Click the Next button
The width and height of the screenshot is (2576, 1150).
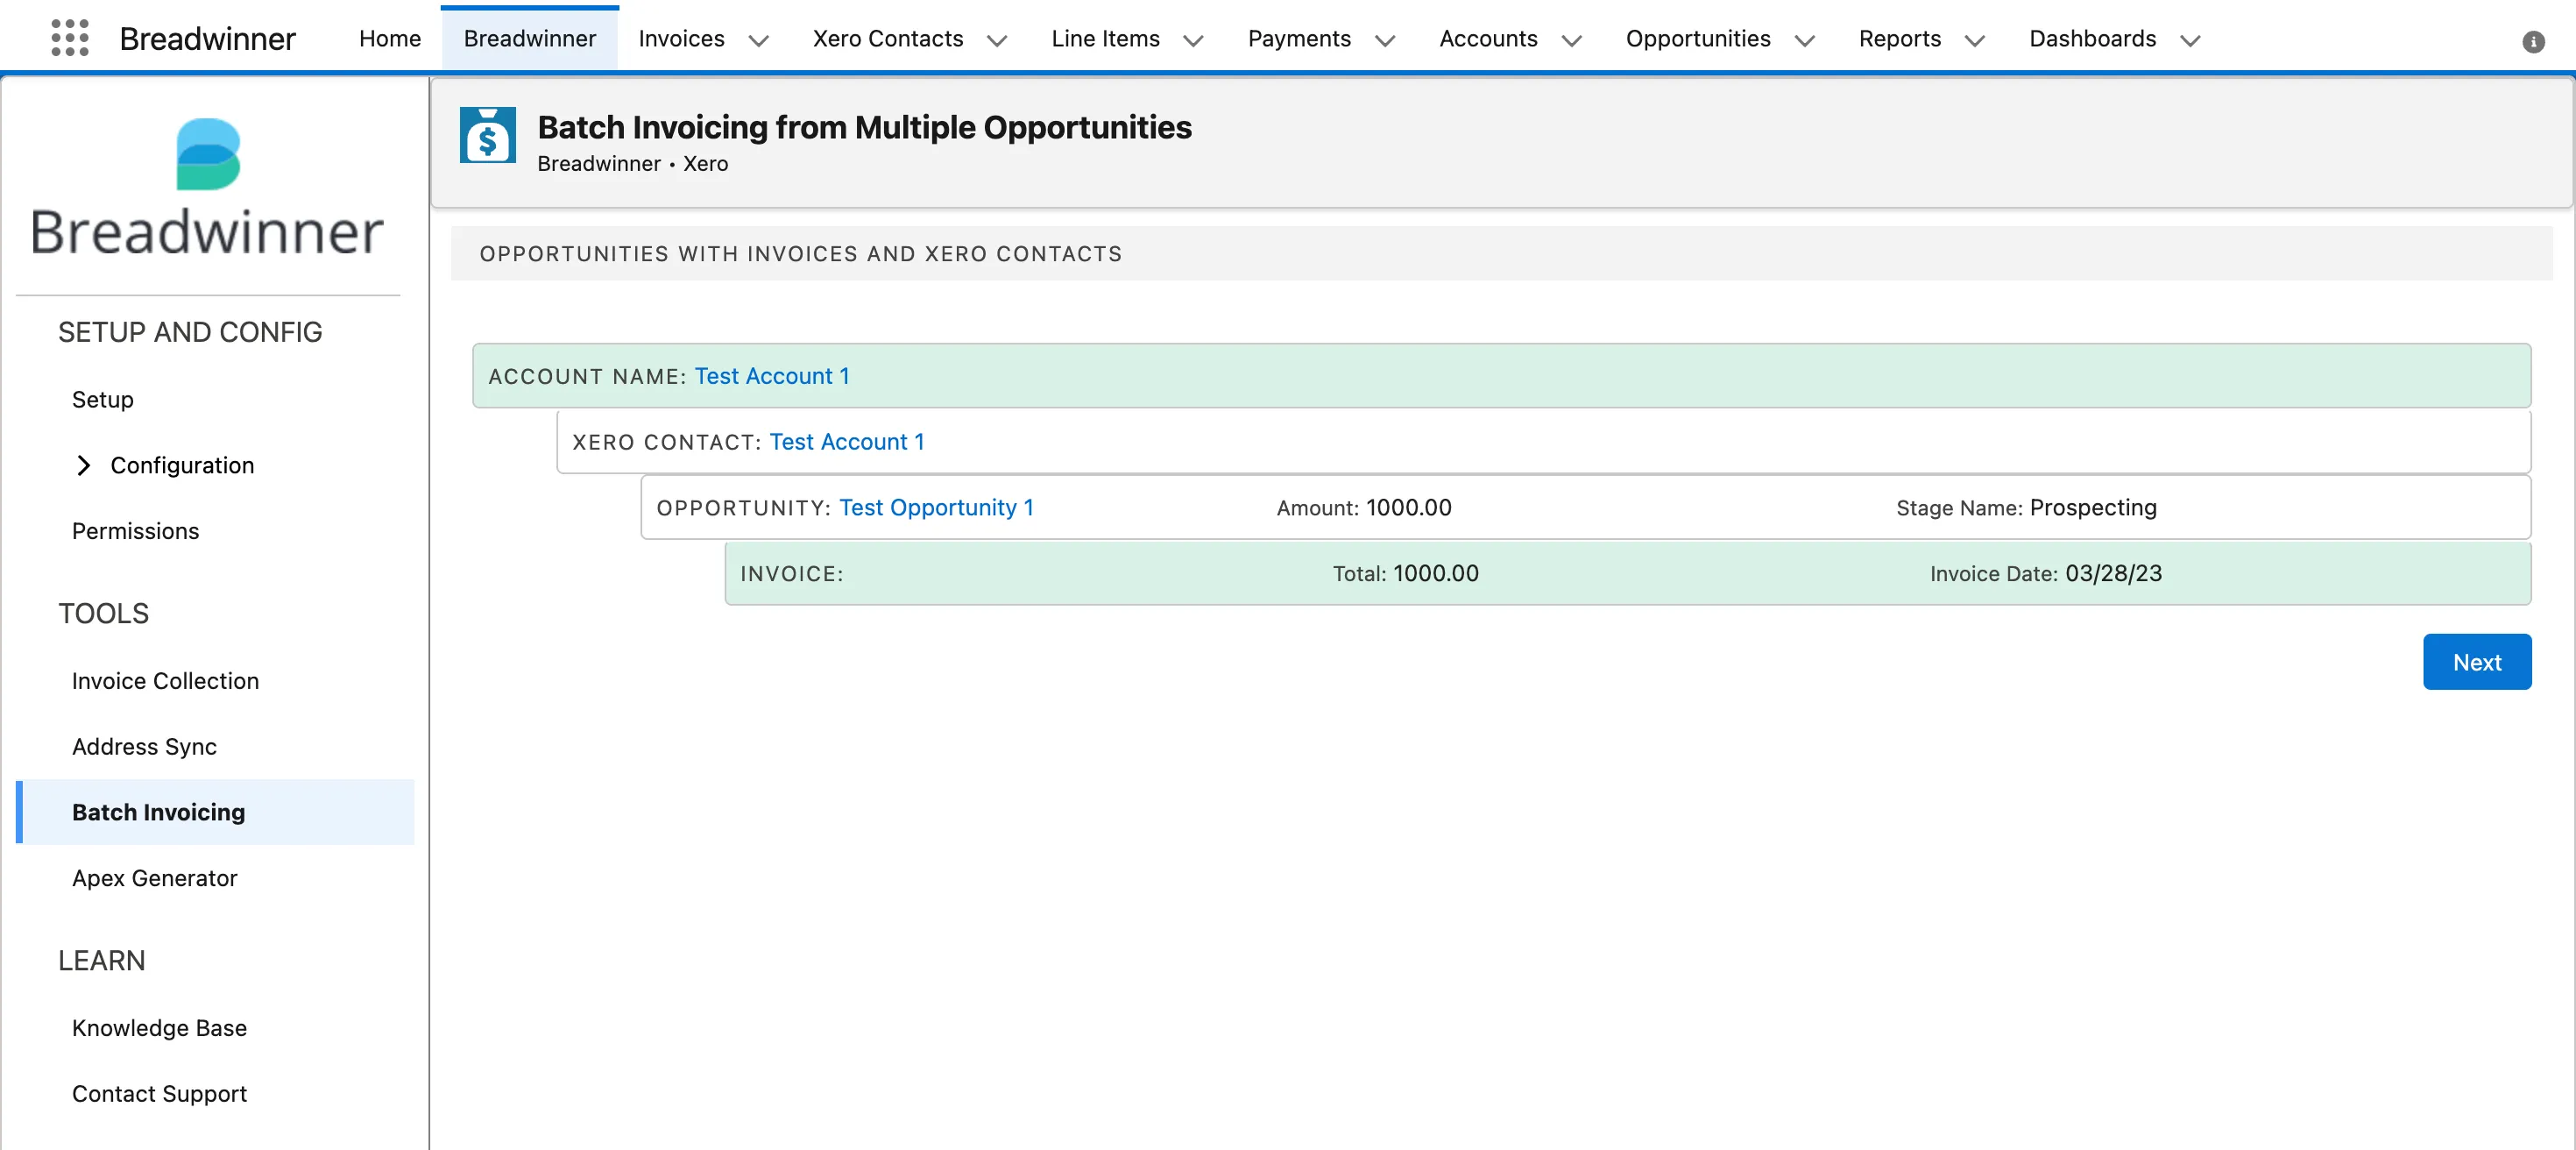[x=2476, y=662]
